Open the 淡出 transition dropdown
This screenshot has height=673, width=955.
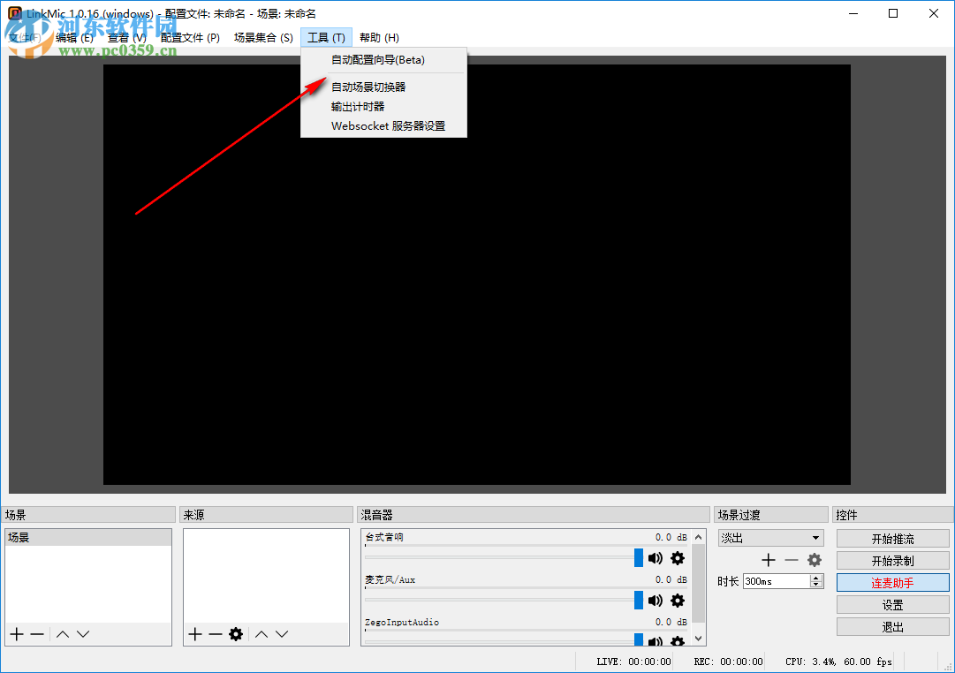770,538
